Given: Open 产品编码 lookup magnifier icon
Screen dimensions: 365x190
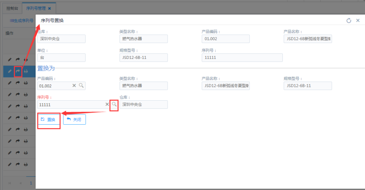Looking at the screenshot, I should pos(81,86).
